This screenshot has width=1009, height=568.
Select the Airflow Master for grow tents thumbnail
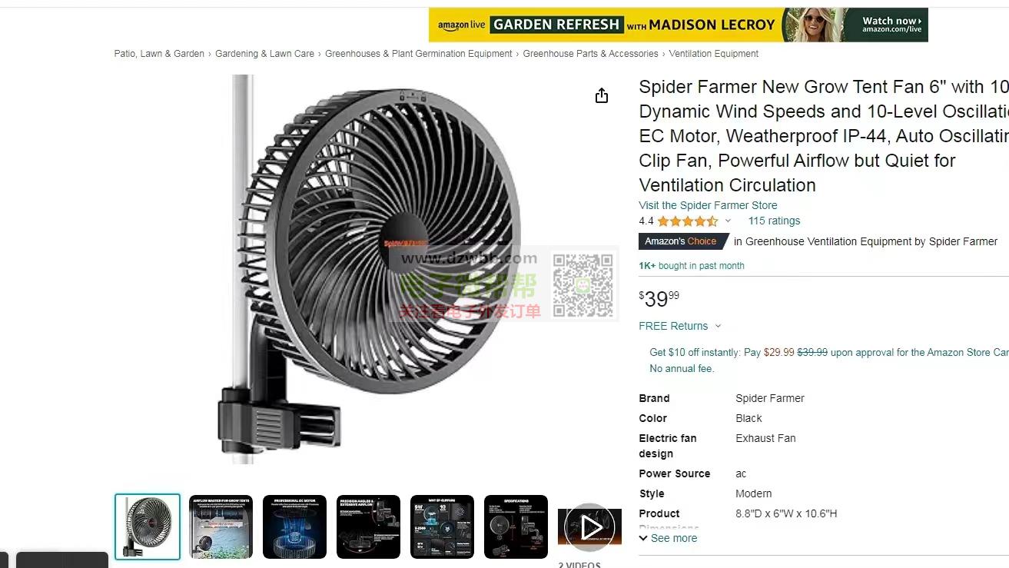(x=221, y=526)
